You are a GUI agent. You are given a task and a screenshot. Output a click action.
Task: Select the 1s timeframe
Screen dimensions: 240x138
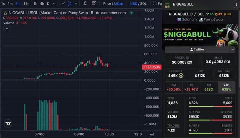[3, 4]
